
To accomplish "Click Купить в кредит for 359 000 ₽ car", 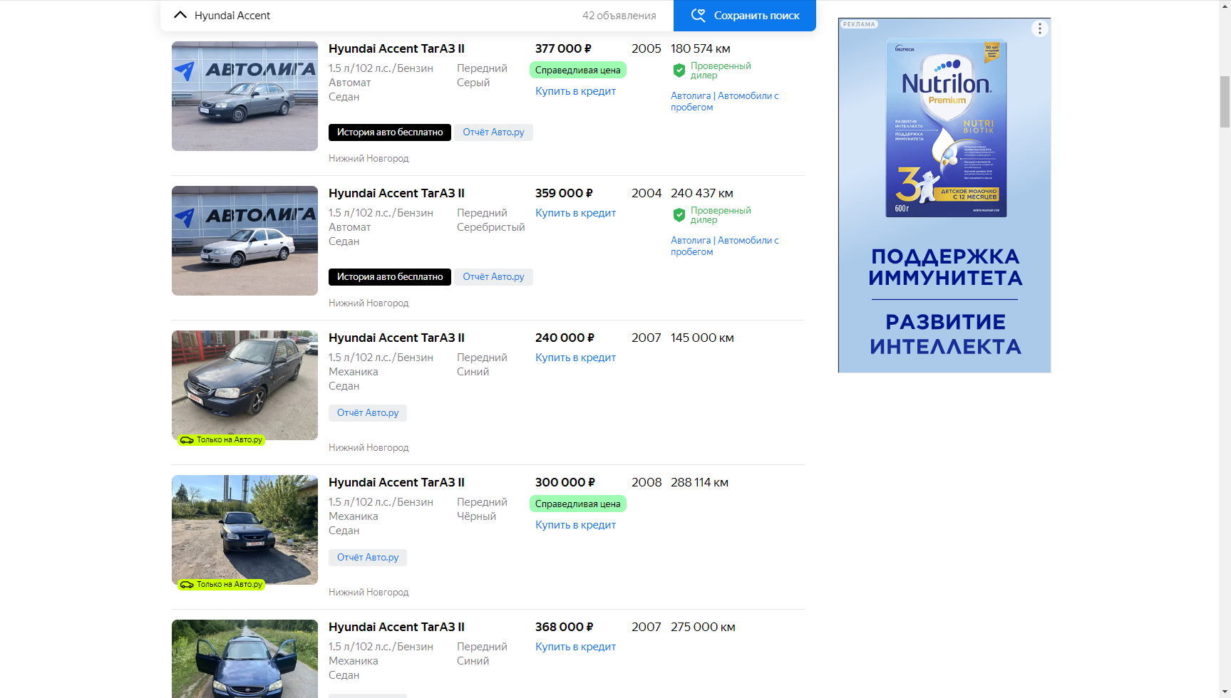I will pos(575,213).
